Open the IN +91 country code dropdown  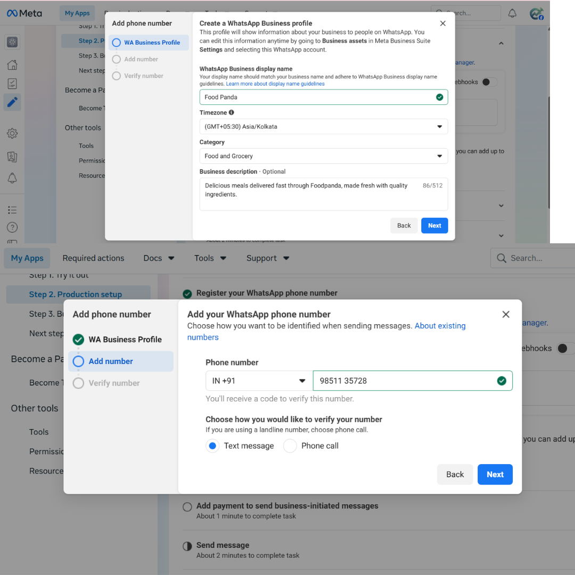[x=259, y=381]
